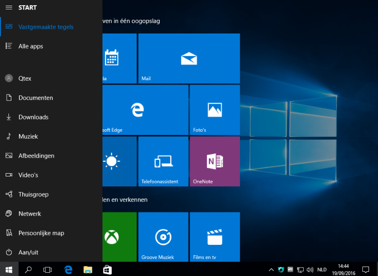Switch to Alle apps list
Viewport: 378px width, 276px height.
click(x=31, y=46)
